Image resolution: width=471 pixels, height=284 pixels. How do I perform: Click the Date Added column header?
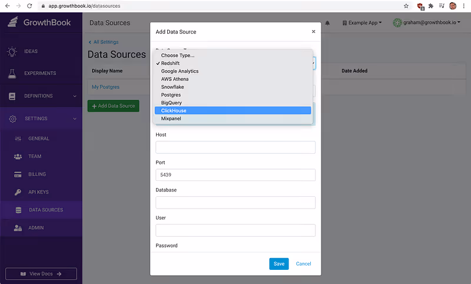[x=354, y=71]
